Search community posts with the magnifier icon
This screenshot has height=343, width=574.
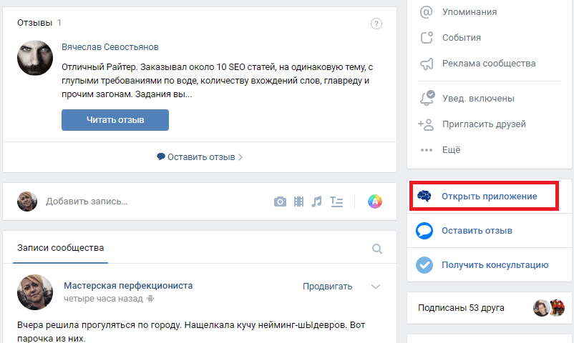pos(377,249)
